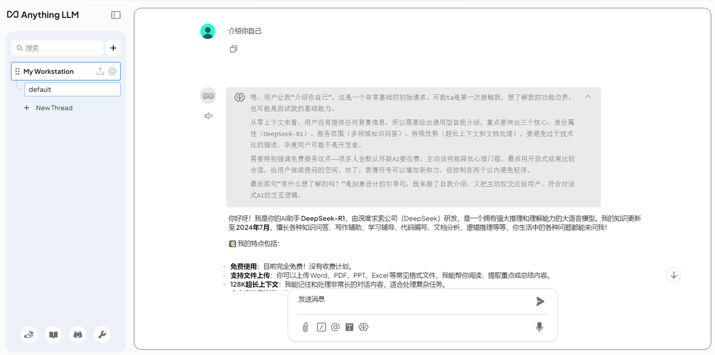
Task: Open slash commands icon
Action: click(321, 327)
